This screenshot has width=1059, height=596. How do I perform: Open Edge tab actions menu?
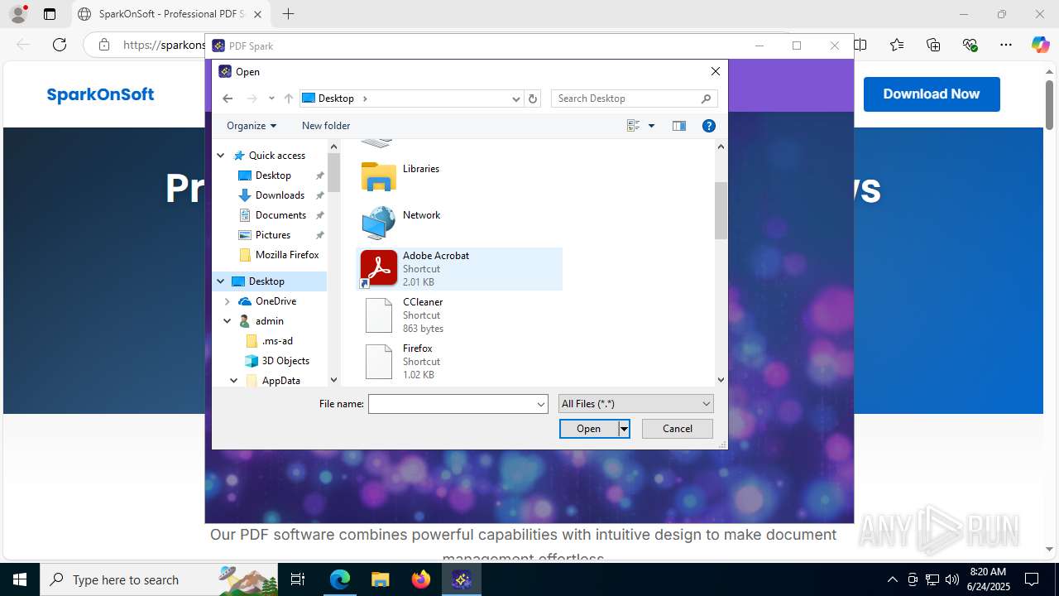coord(50,14)
